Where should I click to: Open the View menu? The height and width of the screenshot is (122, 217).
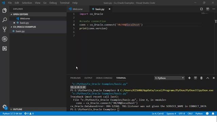tap(38, 3)
